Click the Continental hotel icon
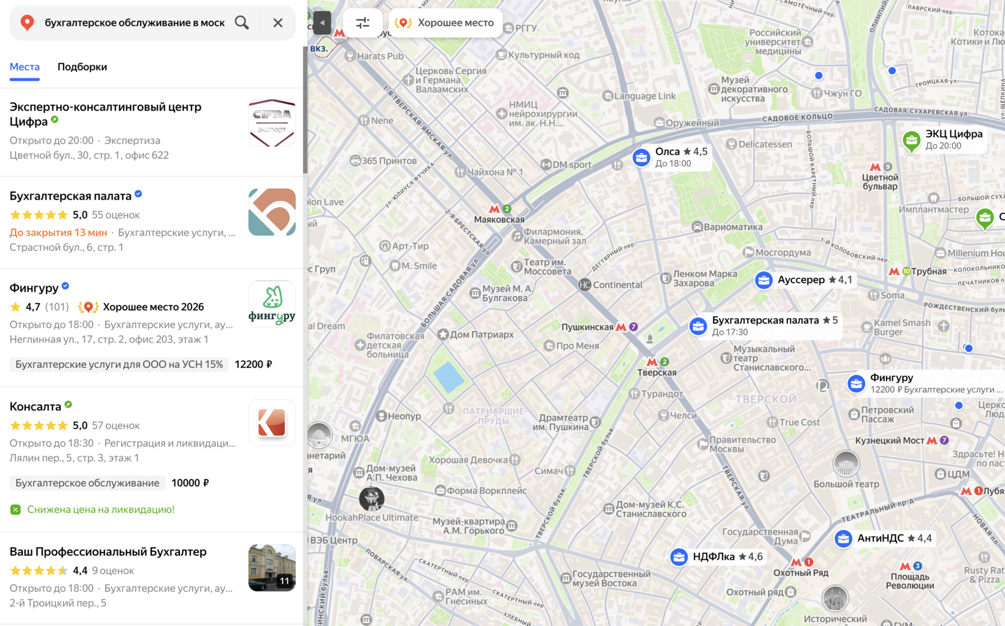 click(585, 285)
